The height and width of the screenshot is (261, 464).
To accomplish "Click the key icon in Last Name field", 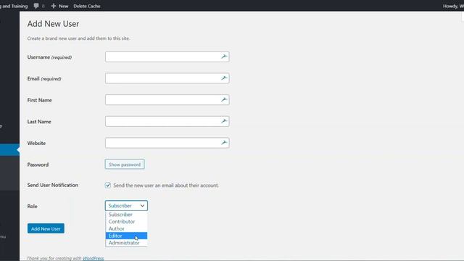I will [x=224, y=121].
